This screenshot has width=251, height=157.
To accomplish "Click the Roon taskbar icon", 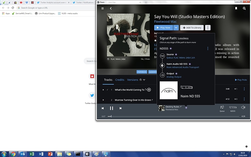I will 87,154.
